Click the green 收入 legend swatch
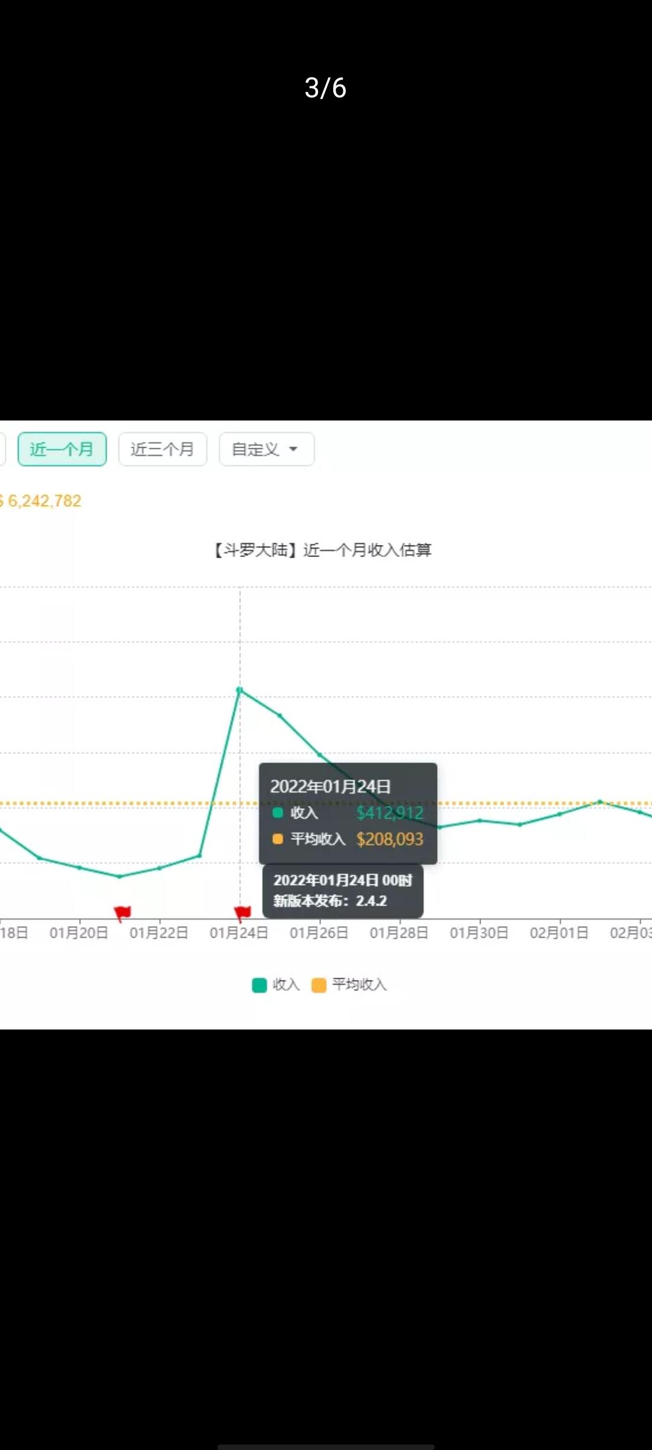Image resolution: width=652 pixels, height=1450 pixels. pos(260,985)
